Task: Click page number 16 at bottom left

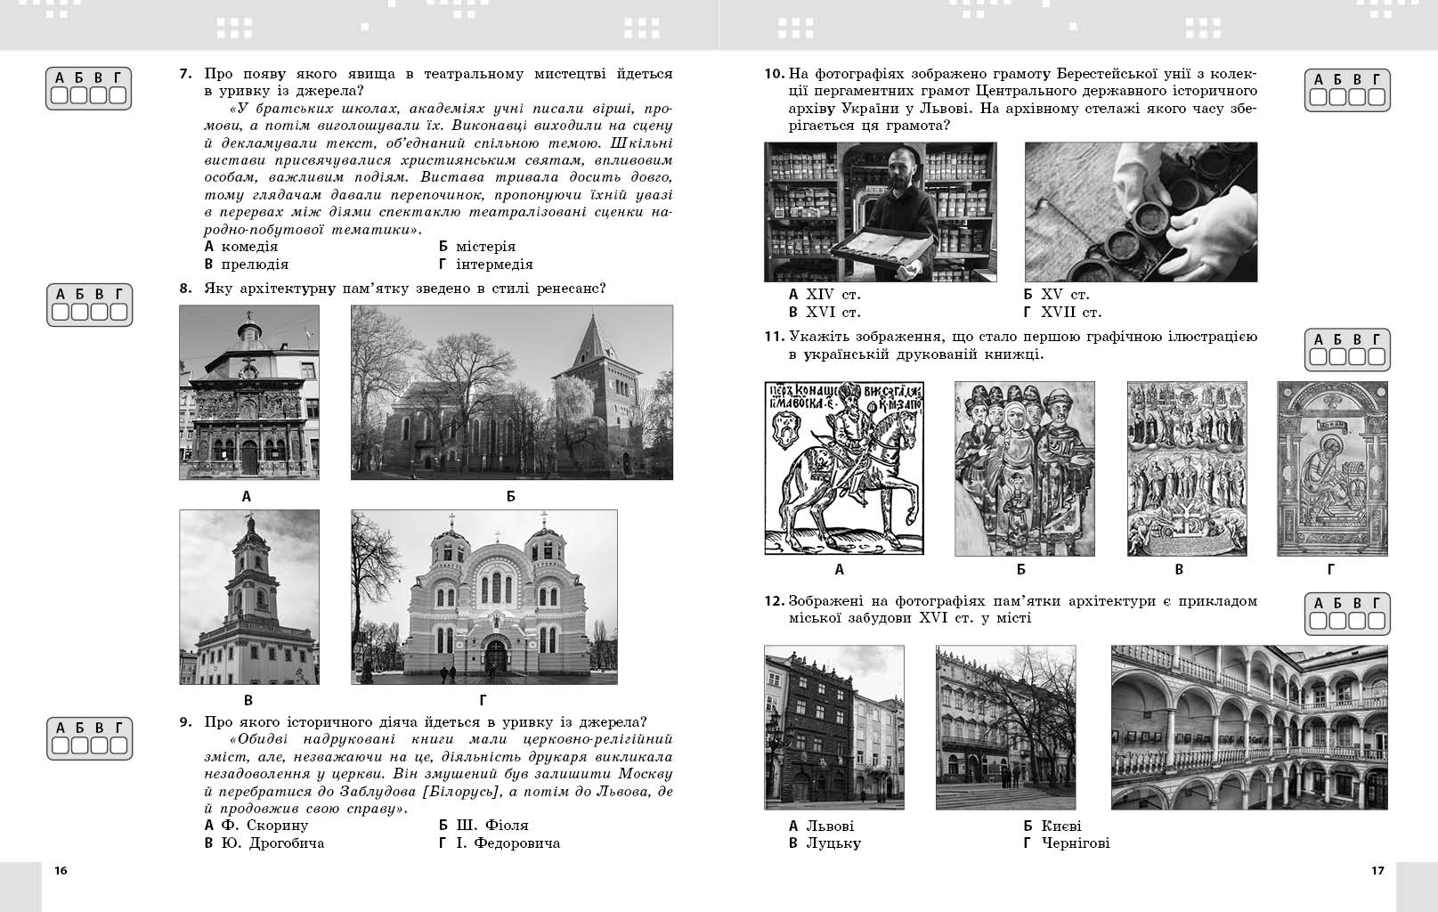Action: click(x=59, y=868)
